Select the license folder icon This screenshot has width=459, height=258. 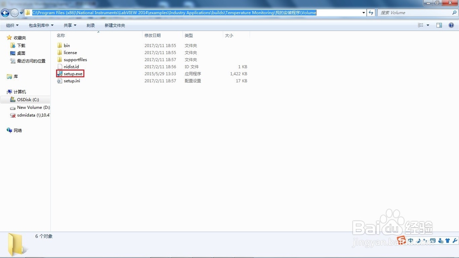(60, 52)
